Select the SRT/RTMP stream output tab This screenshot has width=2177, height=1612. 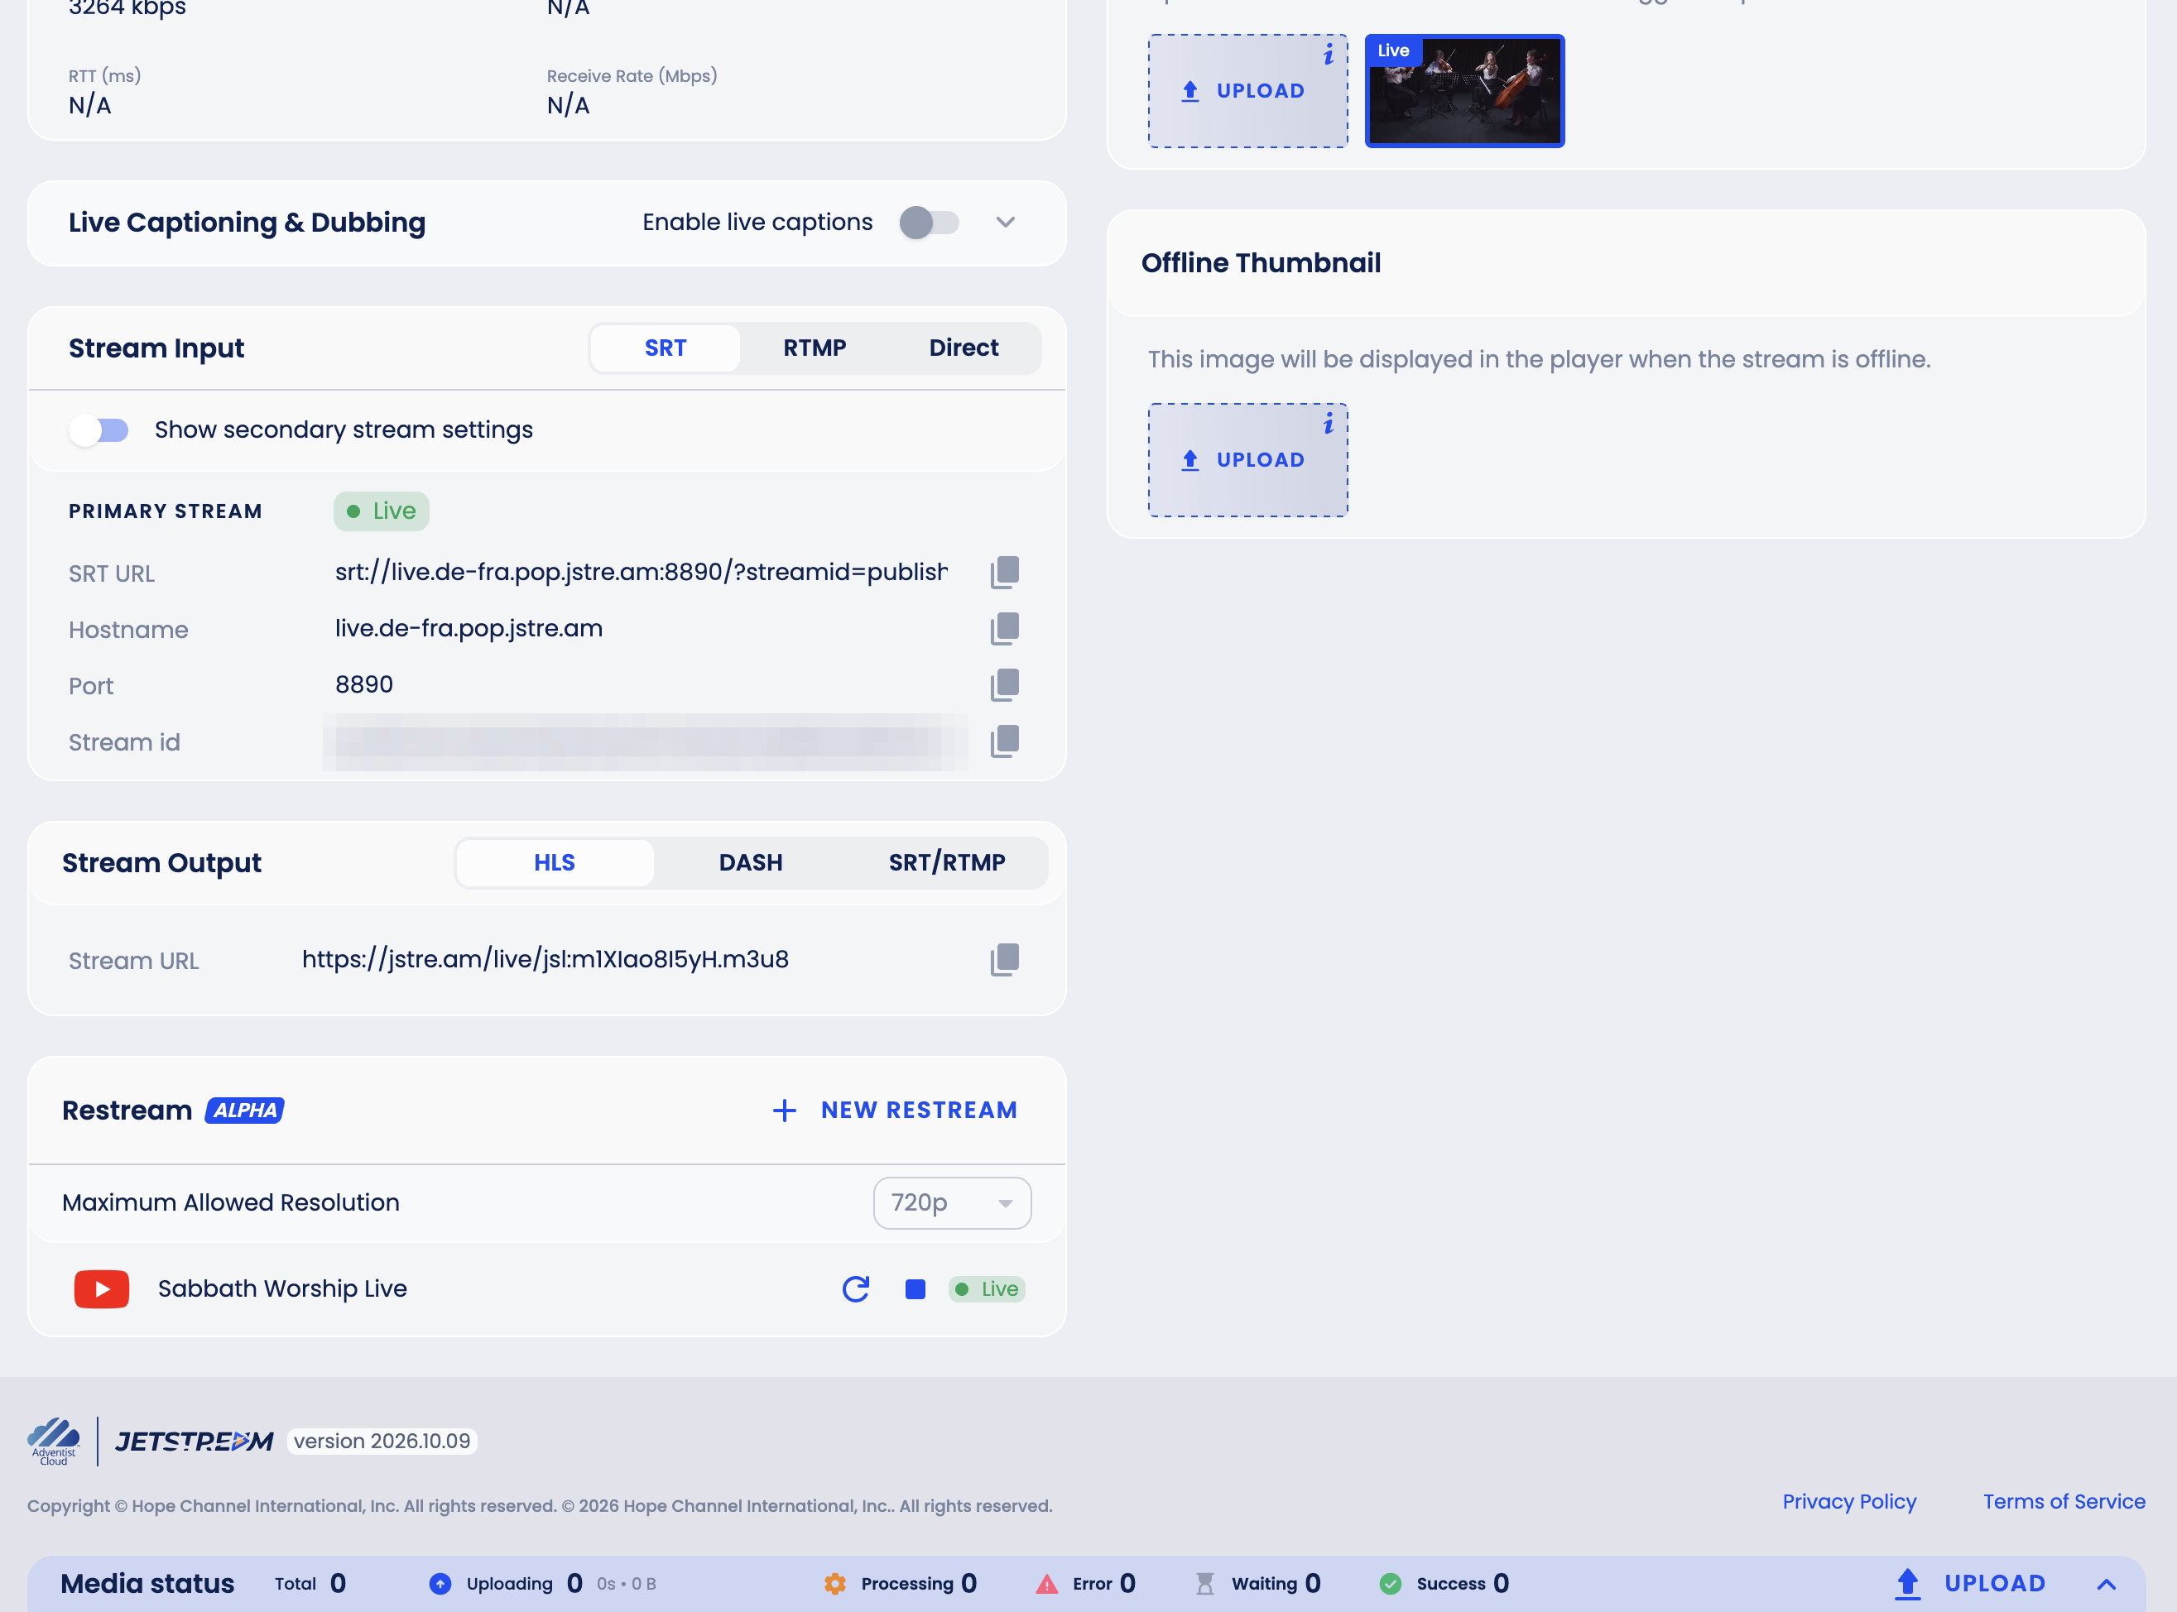point(946,862)
